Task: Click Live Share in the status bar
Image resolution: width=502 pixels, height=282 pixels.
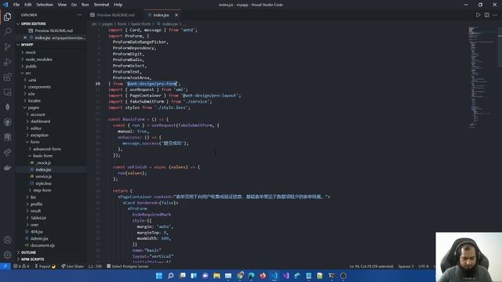Action: pyautogui.click(x=72, y=266)
